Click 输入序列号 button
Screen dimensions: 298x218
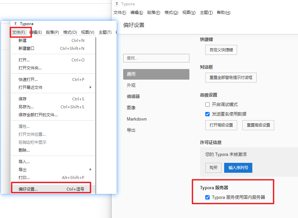(238, 167)
